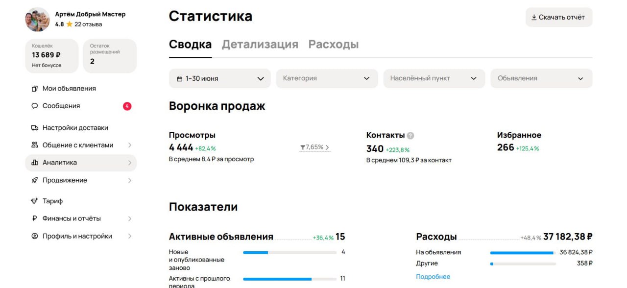627x288 pixels.
Task: Expand the Профиль и настройки chevron
Action: (x=130, y=236)
